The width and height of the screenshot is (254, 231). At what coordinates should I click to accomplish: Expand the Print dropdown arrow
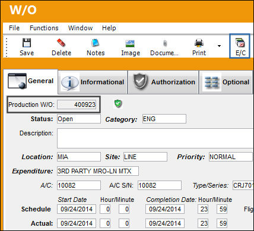pos(219,46)
